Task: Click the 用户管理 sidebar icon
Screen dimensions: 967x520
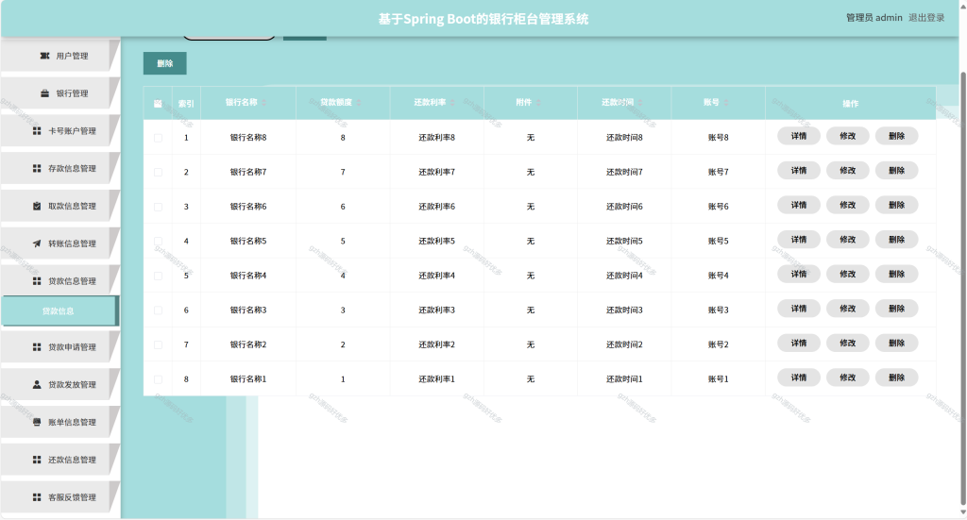Action: (x=44, y=56)
